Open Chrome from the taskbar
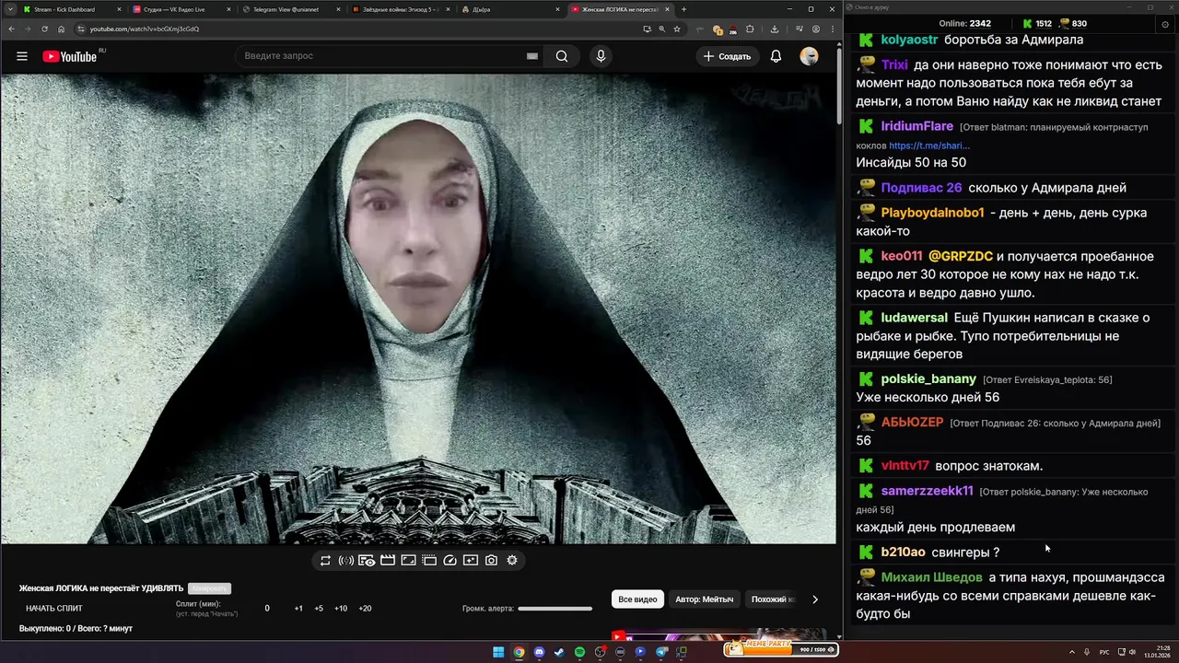This screenshot has height=663, width=1179. pos(519,652)
